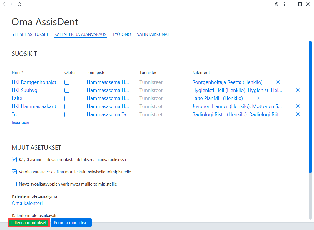Mark HKI Hammaslääkärit as default favorite
This screenshot has width=314, height=230.
(x=67, y=106)
